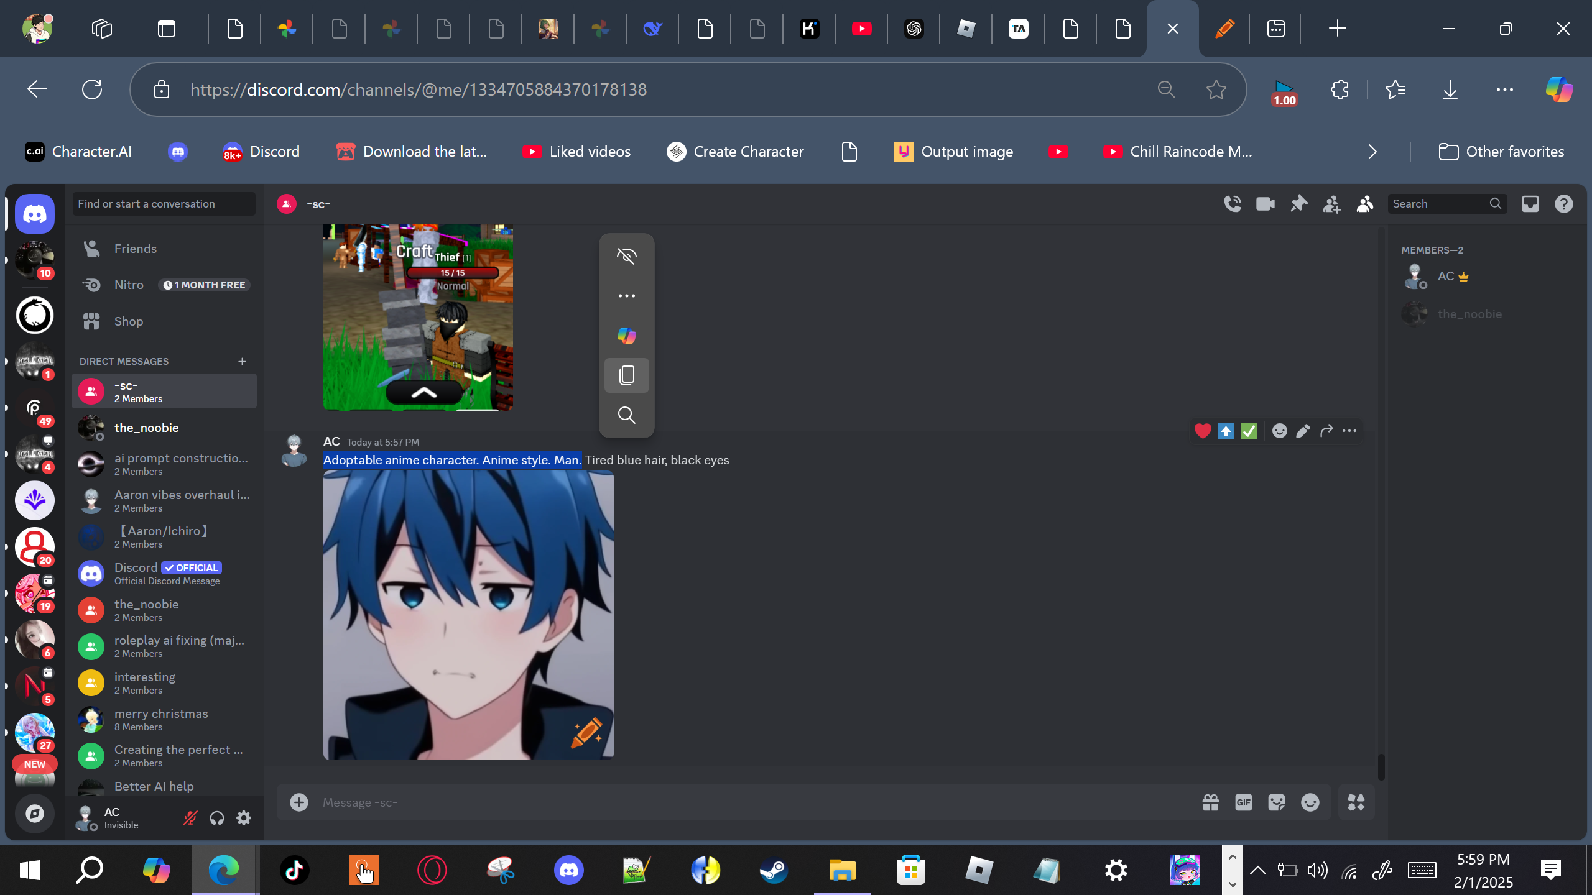
Task: Open the the_noobie direct message
Action: [147, 428]
